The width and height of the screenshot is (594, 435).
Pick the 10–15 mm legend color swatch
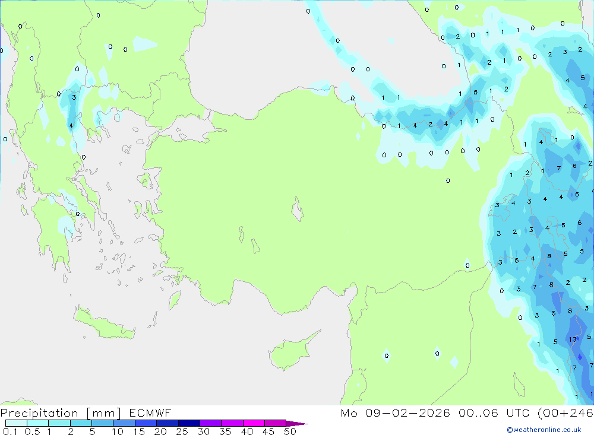[124, 423]
